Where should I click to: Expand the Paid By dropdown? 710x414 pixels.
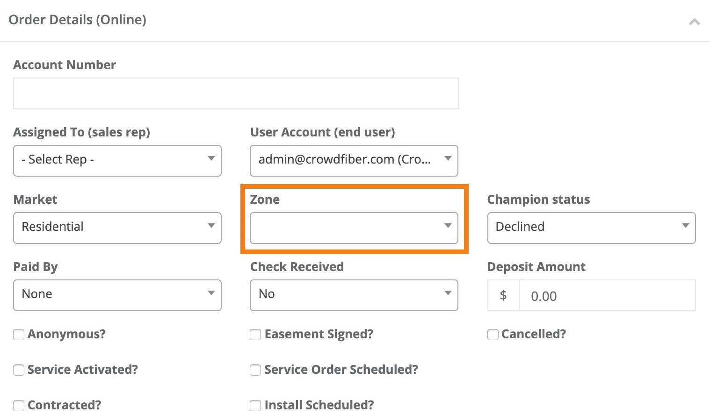pyautogui.click(x=117, y=295)
